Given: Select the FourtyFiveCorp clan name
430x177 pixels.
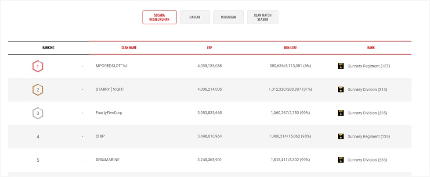Looking at the screenshot, I should coord(109,113).
